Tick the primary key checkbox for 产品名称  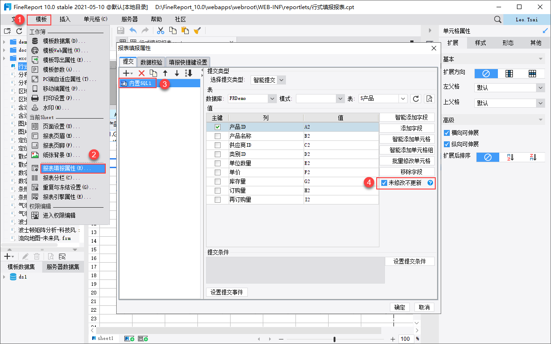[x=217, y=136]
